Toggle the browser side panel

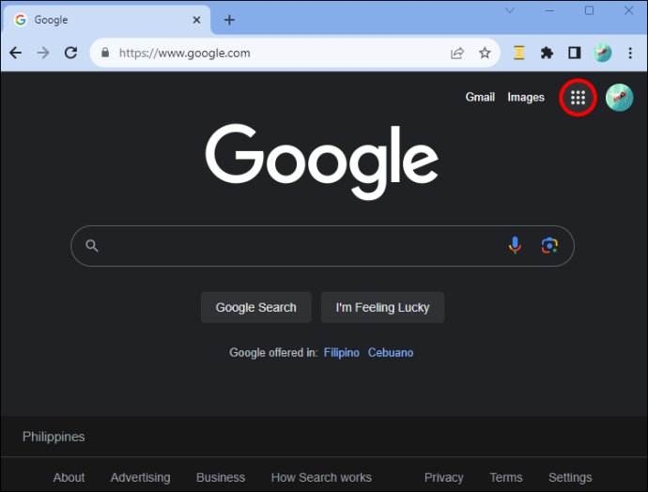pos(575,53)
